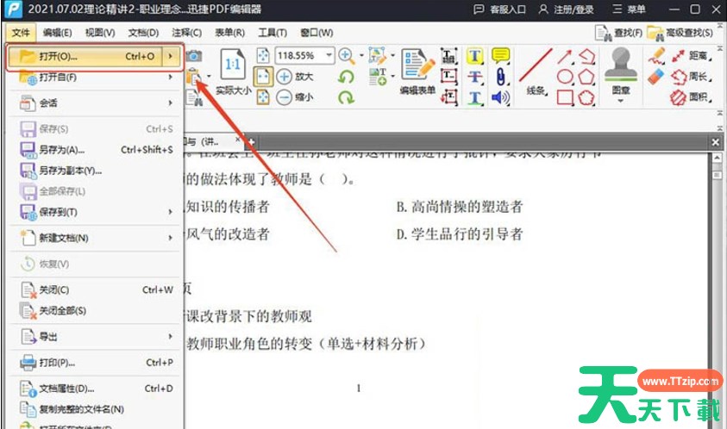727x429 pixels.
Task: Select the distance measurement tool
Action: (x=688, y=56)
